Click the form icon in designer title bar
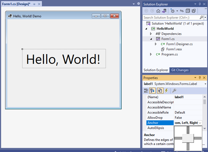 click(x=10, y=16)
